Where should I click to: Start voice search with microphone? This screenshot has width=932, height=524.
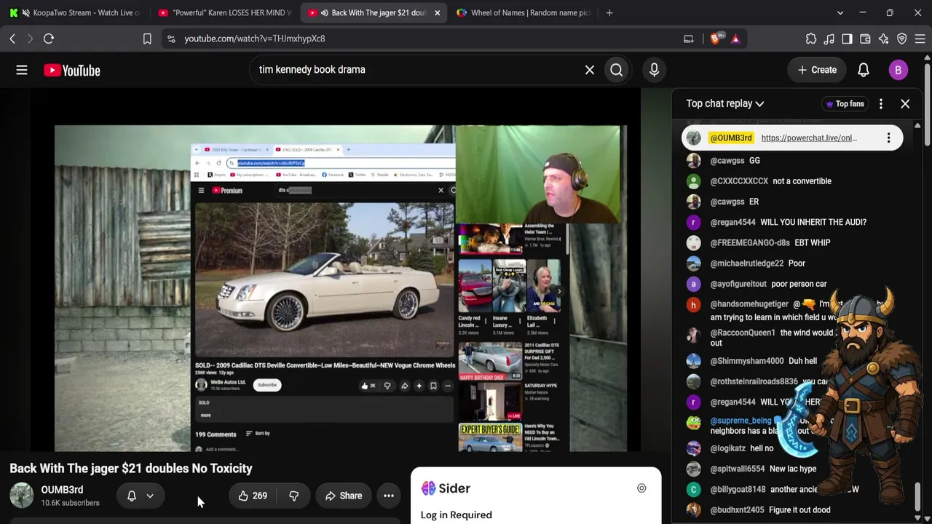(654, 70)
